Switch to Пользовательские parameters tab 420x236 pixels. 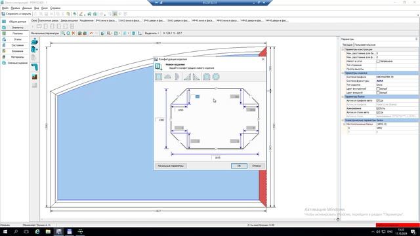tap(365, 45)
